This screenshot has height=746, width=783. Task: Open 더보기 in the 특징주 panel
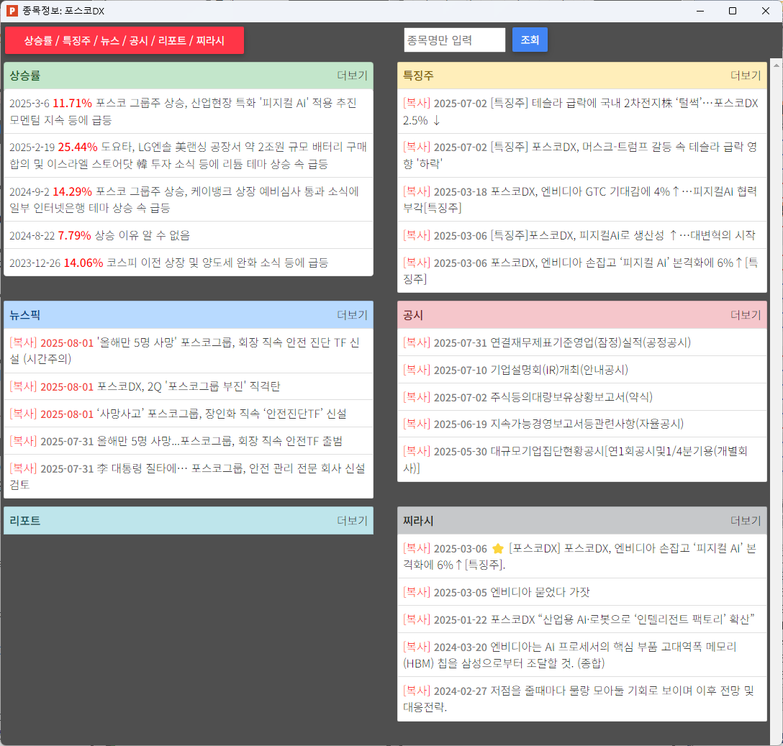pyautogui.click(x=746, y=76)
